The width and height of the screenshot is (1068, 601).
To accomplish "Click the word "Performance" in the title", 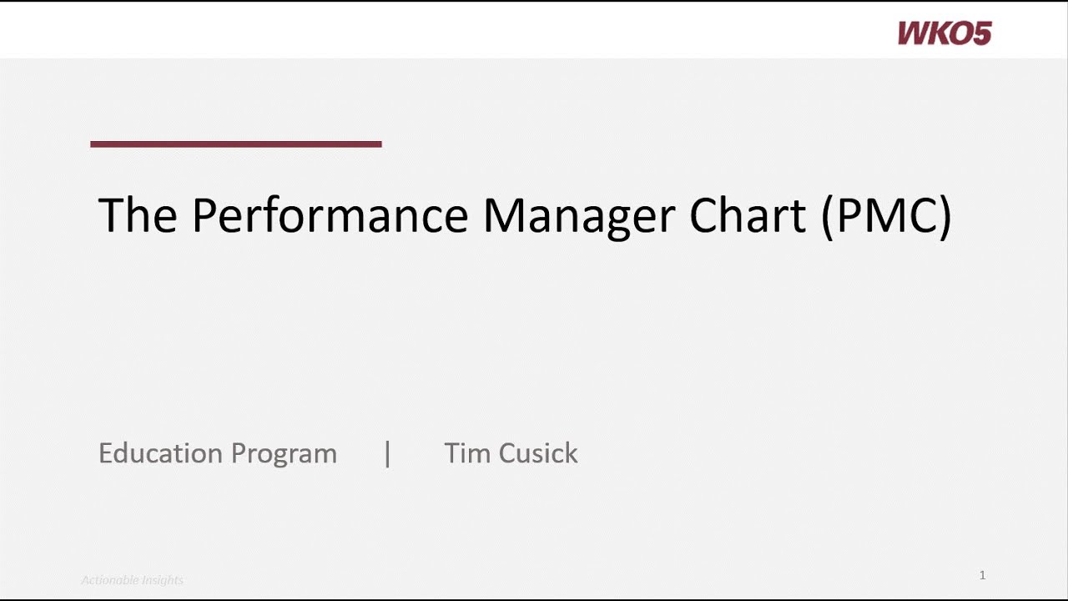I will pyautogui.click(x=330, y=215).
